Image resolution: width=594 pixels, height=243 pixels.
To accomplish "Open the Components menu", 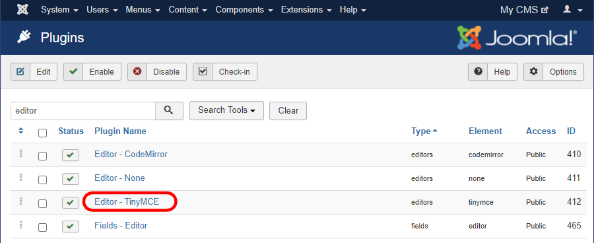I will coord(244,10).
